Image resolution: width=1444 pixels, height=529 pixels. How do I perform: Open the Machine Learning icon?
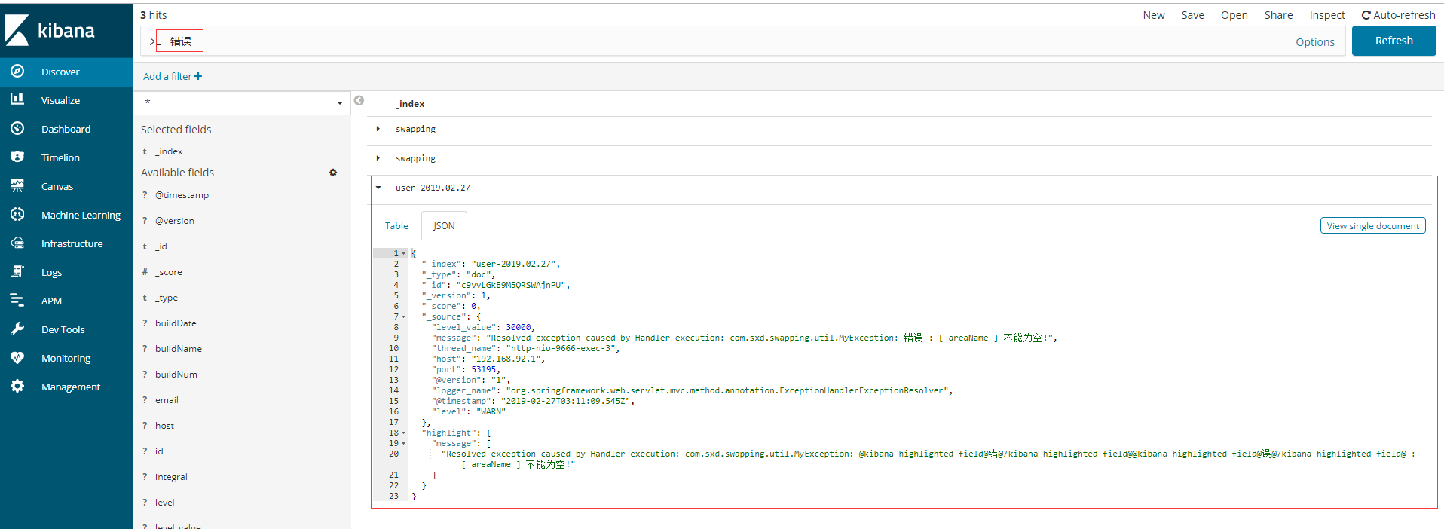(x=17, y=214)
